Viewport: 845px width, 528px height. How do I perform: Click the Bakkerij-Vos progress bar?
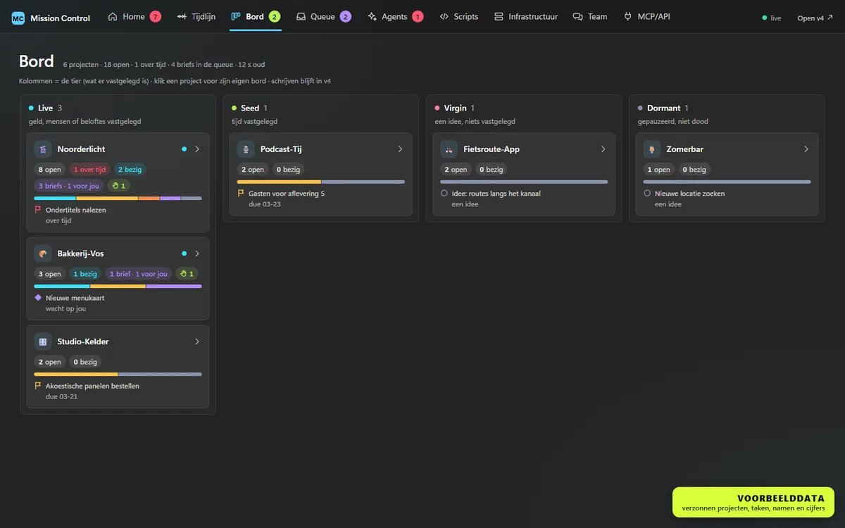(118, 287)
